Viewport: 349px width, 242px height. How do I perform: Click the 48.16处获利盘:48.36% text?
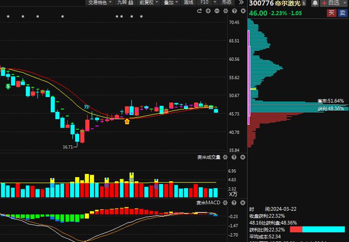tap(273, 222)
